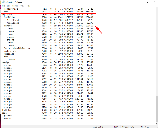Image resolution: width=158 pixels, height=128 pixels.
Task: Click msedge row with PID 8772
Action: click(48, 93)
